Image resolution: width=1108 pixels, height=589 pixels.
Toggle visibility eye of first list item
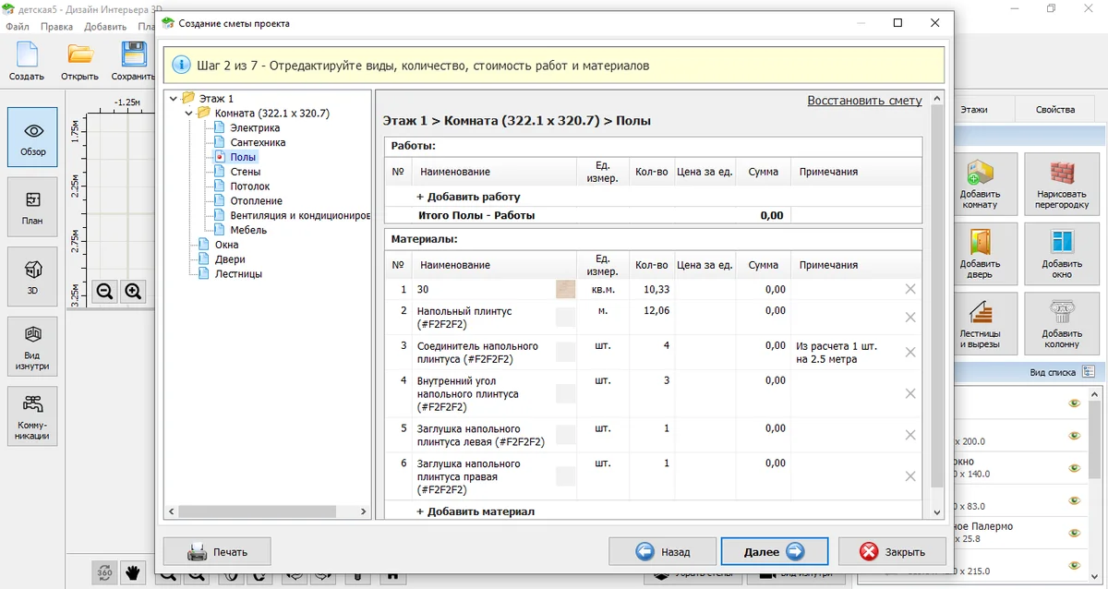pyautogui.click(x=1074, y=403)
